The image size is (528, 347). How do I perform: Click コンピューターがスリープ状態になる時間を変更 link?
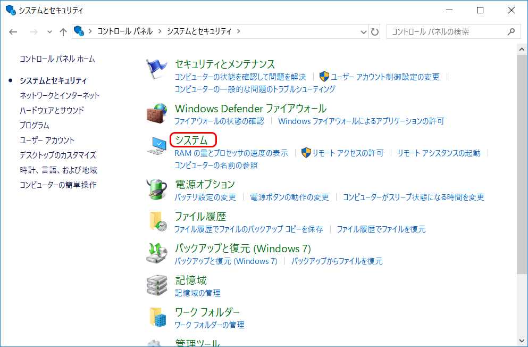coord(414,197)
